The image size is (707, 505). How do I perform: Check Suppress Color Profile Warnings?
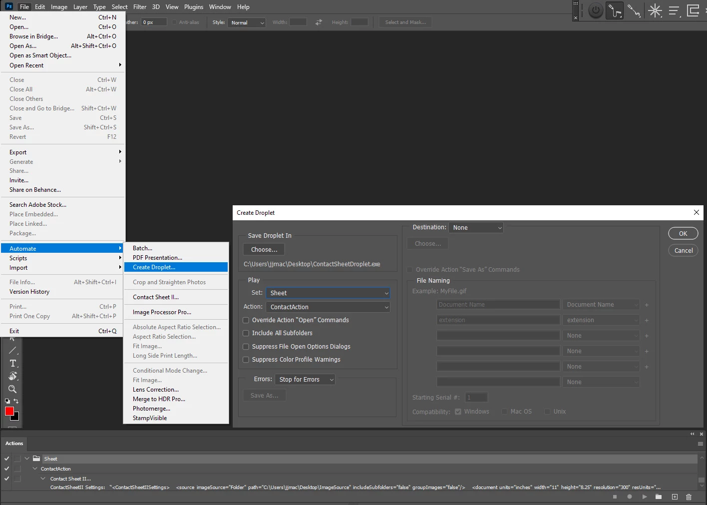coord(246,360)
